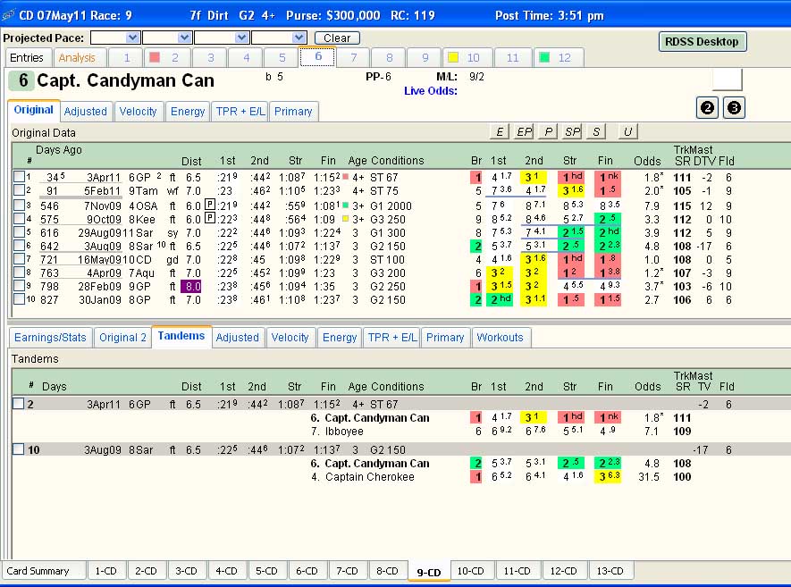This screenshot has height=587, width=791.
Task: Clear the projected pace selections
Action: click(x=337, y=38)
